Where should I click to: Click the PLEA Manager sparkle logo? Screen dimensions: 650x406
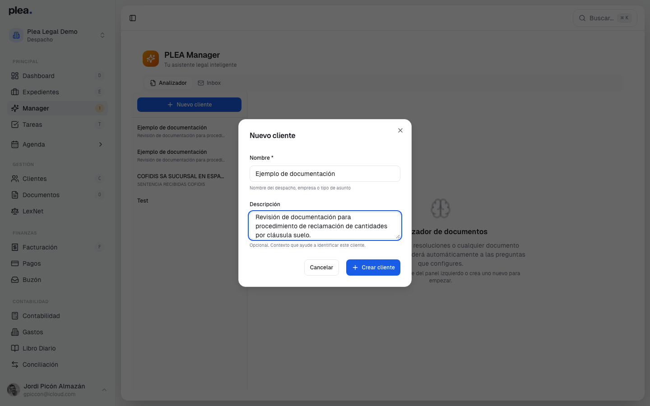pos(151,59)
